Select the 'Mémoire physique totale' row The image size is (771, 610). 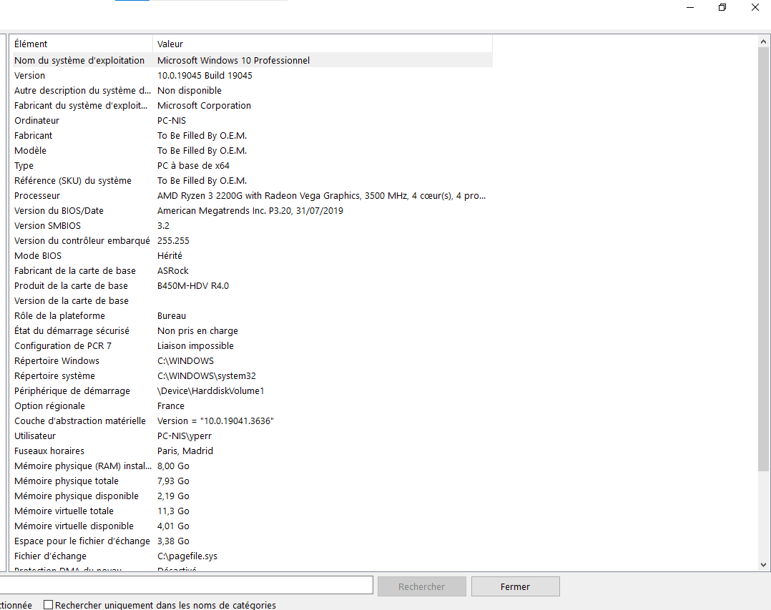point(67,481)
